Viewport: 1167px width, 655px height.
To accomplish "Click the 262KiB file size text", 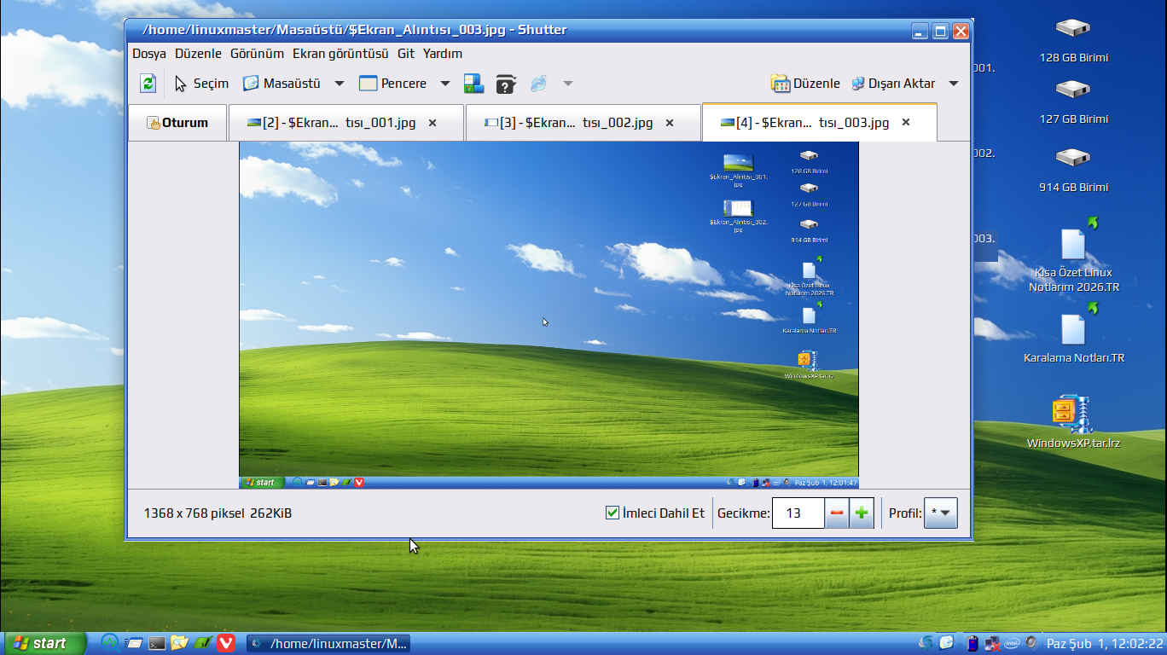I will 271,513.
